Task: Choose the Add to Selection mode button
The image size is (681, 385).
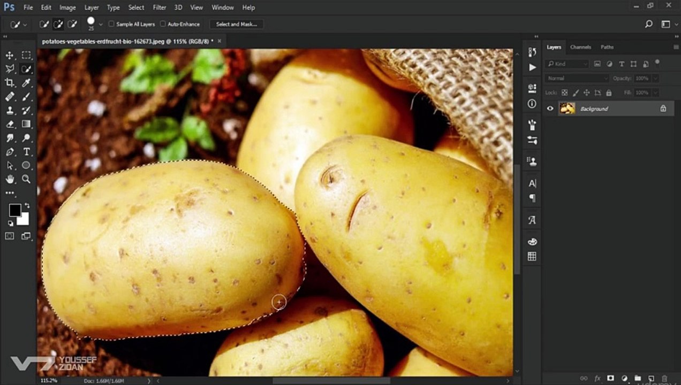Action: tap(58, 24)
